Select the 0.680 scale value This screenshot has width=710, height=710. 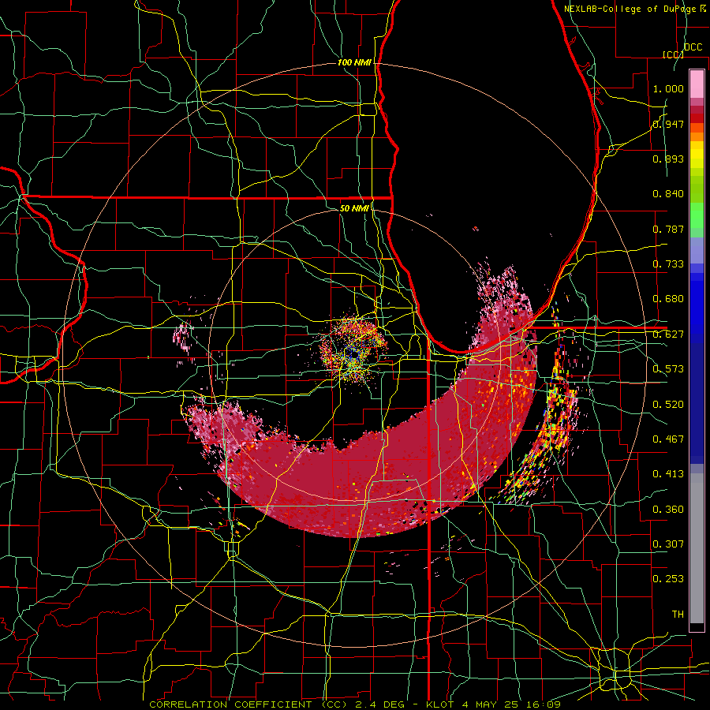pos(668,299)
